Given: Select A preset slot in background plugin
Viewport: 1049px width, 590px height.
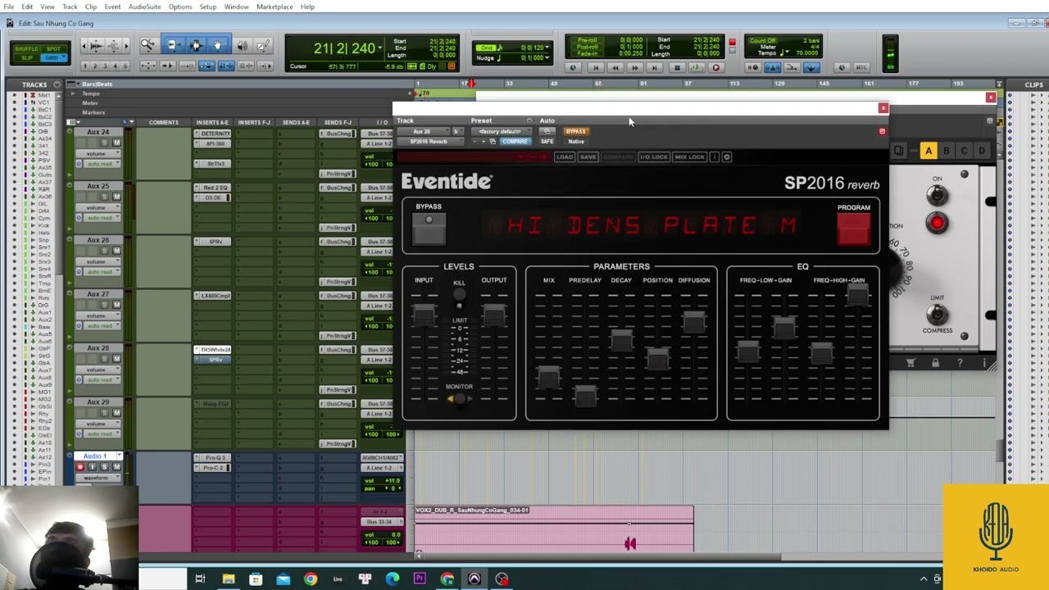Looking at the screenshot, I should [929, 151].
